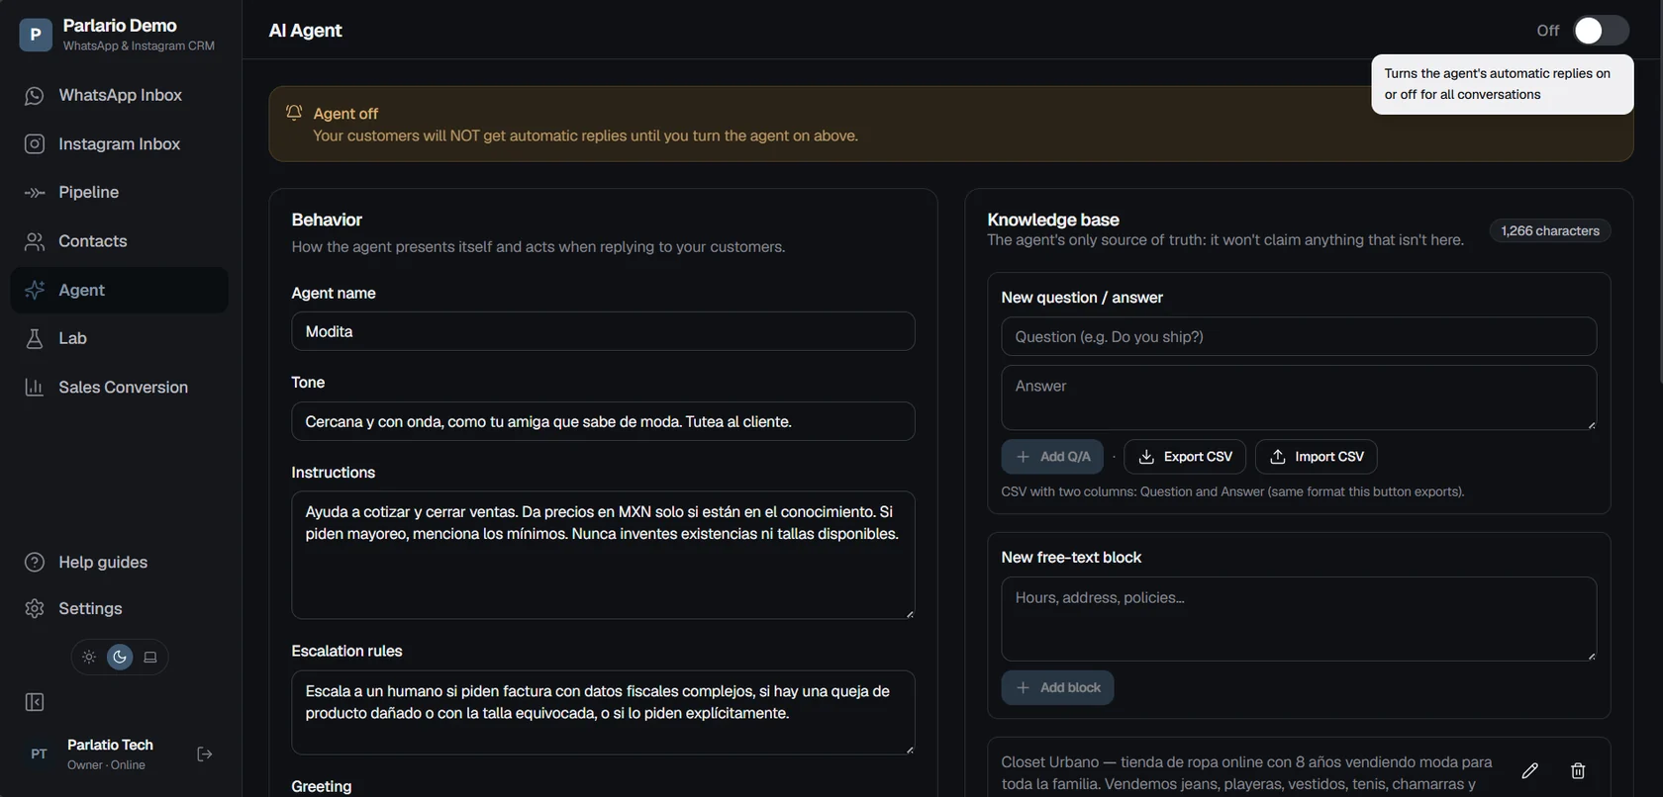Screen dimensions: 1663x797
Task: Click the Settings gear icon
Action: point(35,608)
